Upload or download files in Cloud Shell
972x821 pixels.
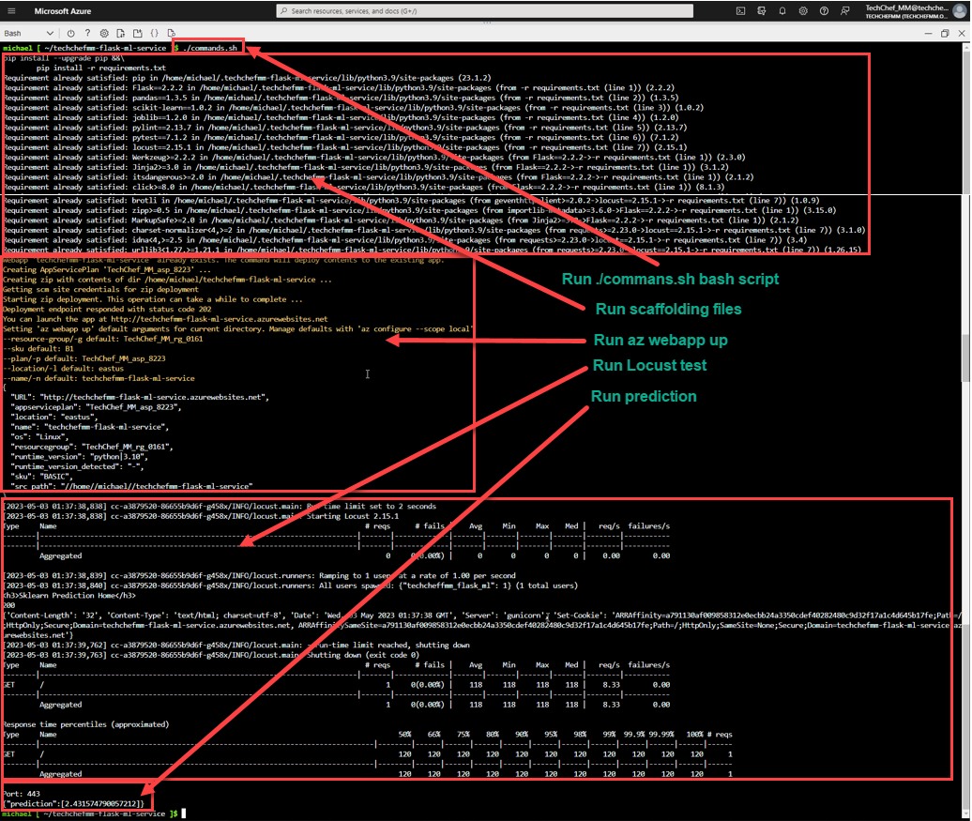click(x=121, y=33)
